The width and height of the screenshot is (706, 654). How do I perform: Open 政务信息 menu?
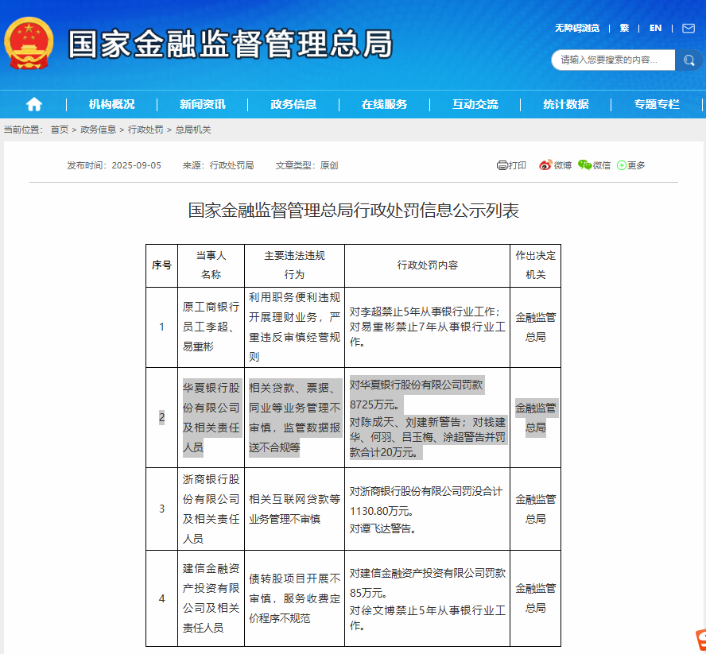(293, 104)
